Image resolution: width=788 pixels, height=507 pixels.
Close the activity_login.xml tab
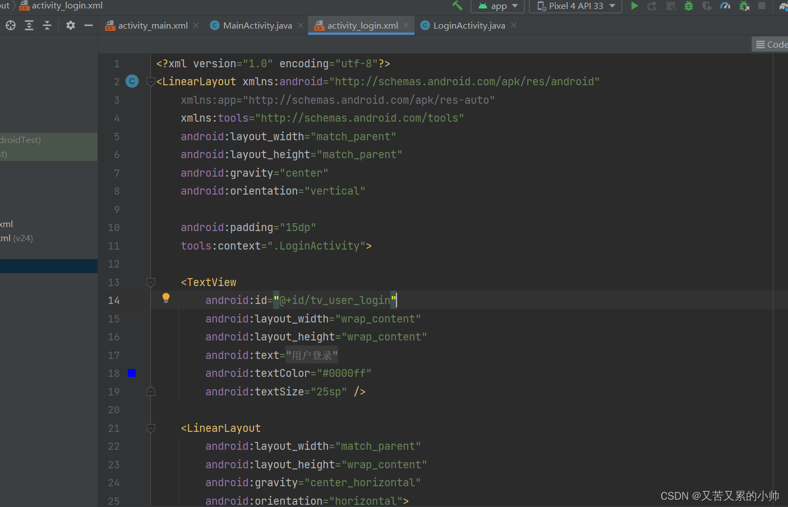point(406,25)
